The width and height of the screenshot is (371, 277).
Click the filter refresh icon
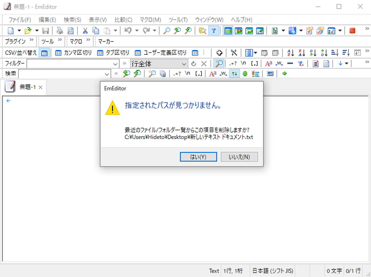(193, 64)
